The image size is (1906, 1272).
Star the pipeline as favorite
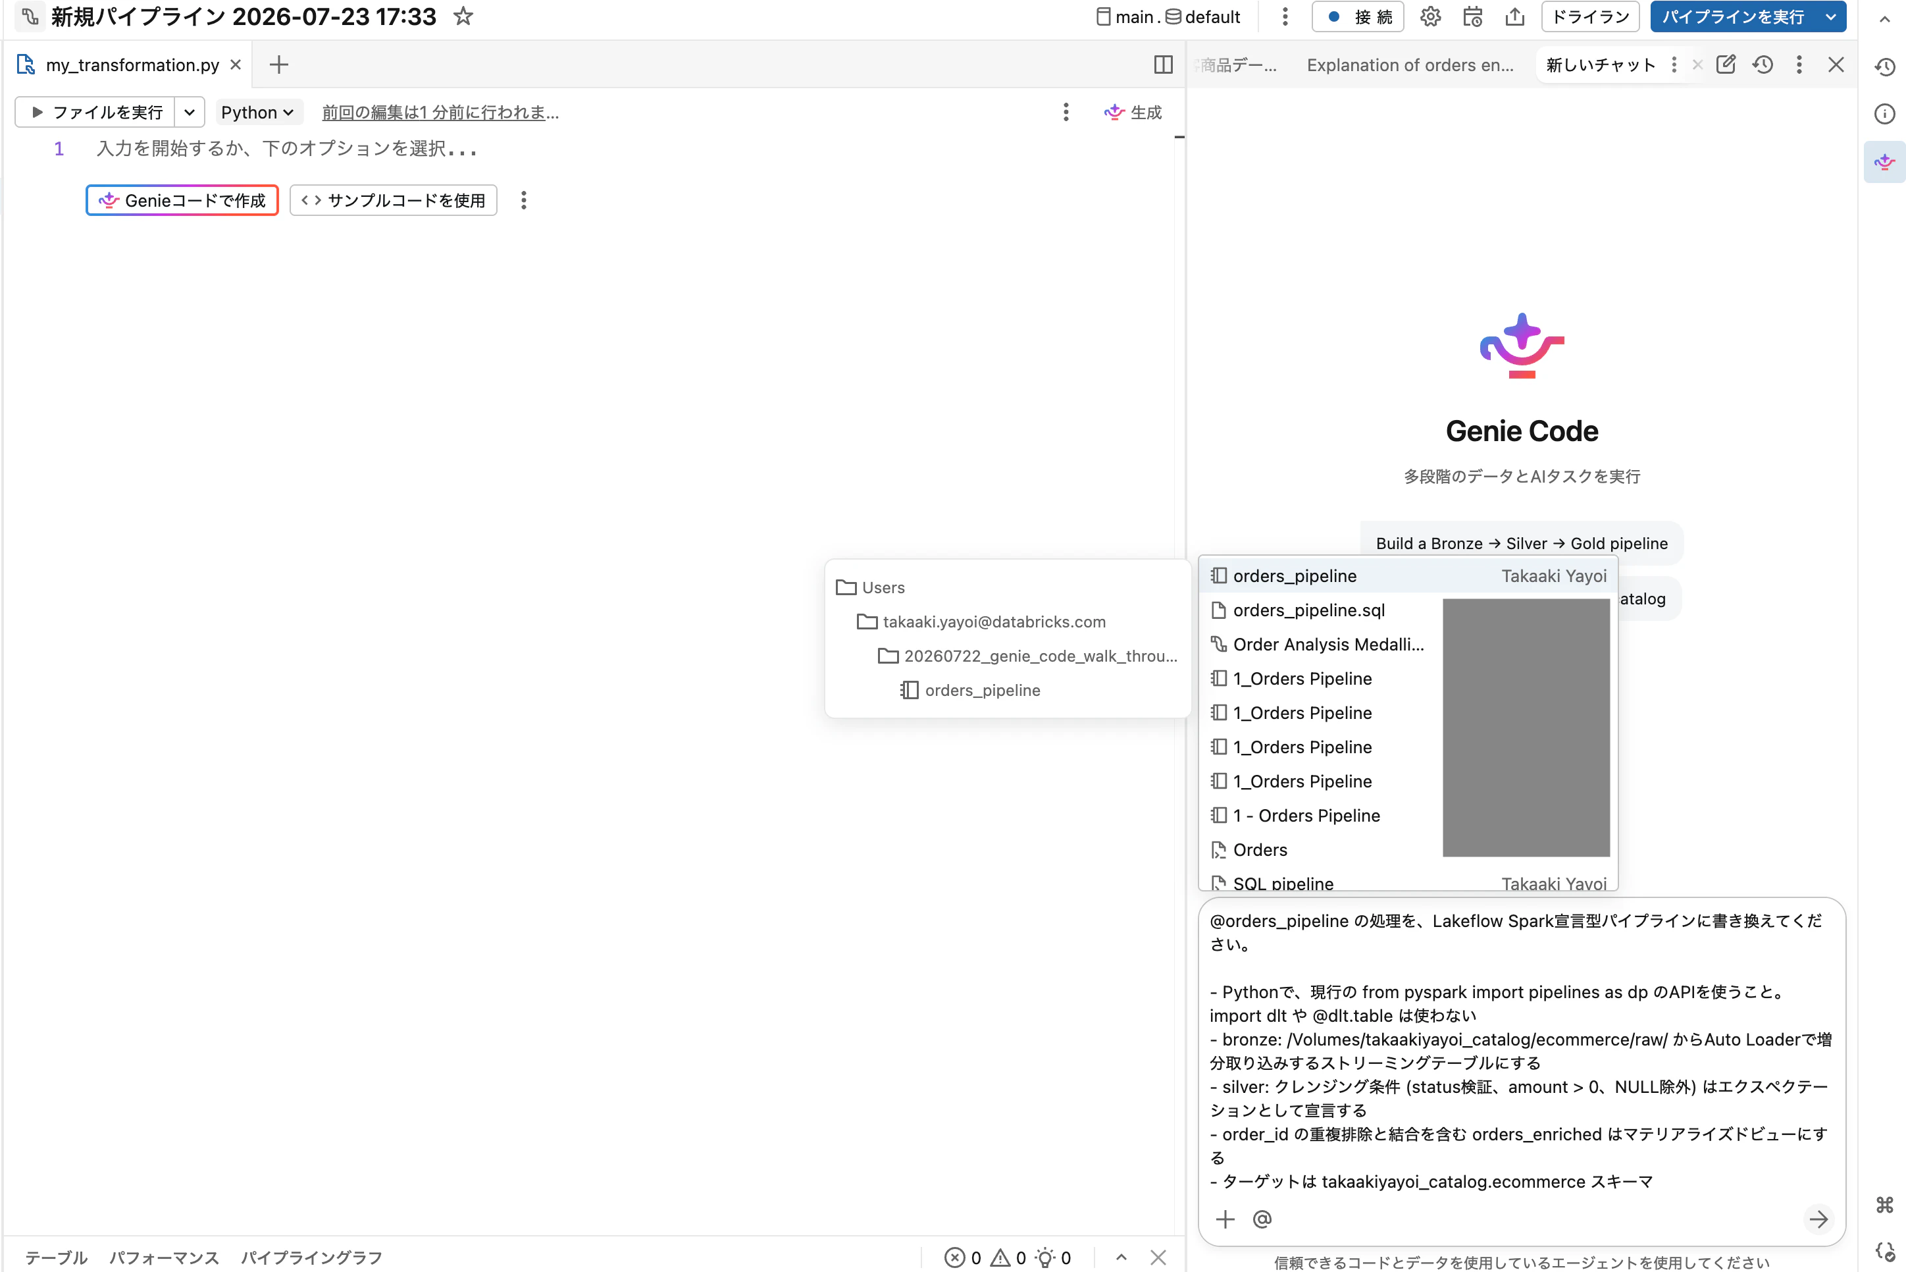point(463,16)
